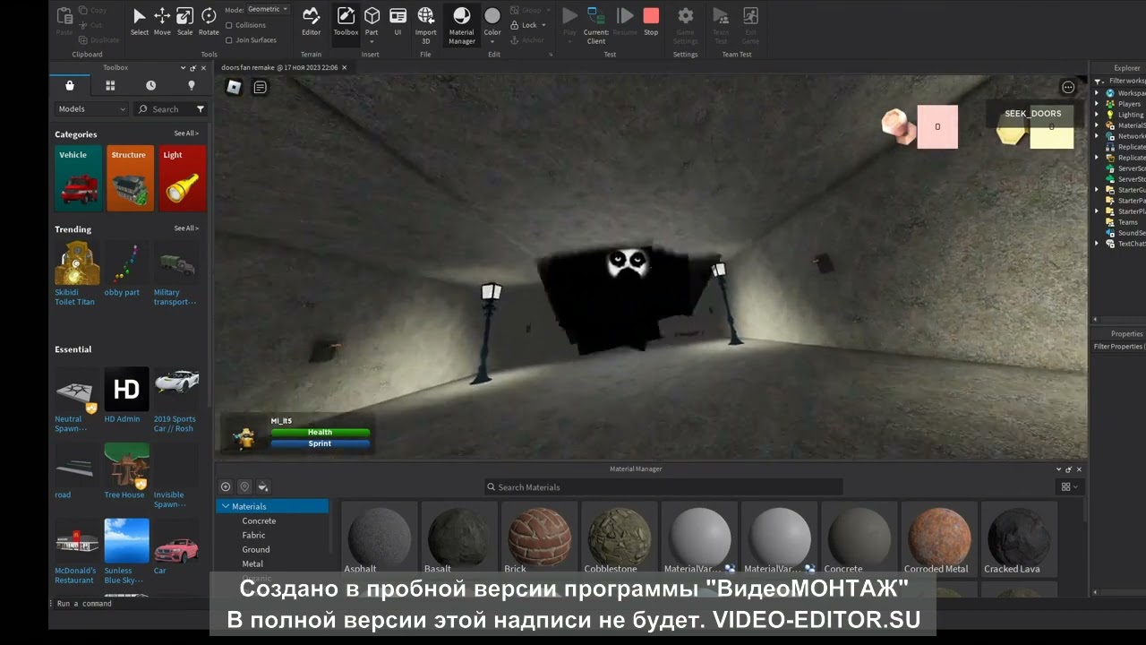Click the create material variant icon
Screen dimensions: 1146x645
tap(226, 486)
